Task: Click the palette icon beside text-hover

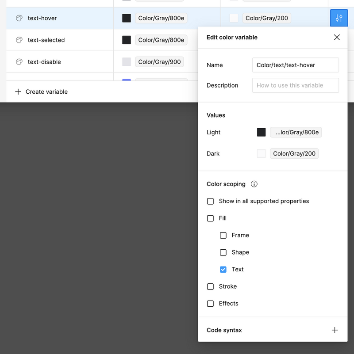Action: pyautogui.click(x=19, y=18)
